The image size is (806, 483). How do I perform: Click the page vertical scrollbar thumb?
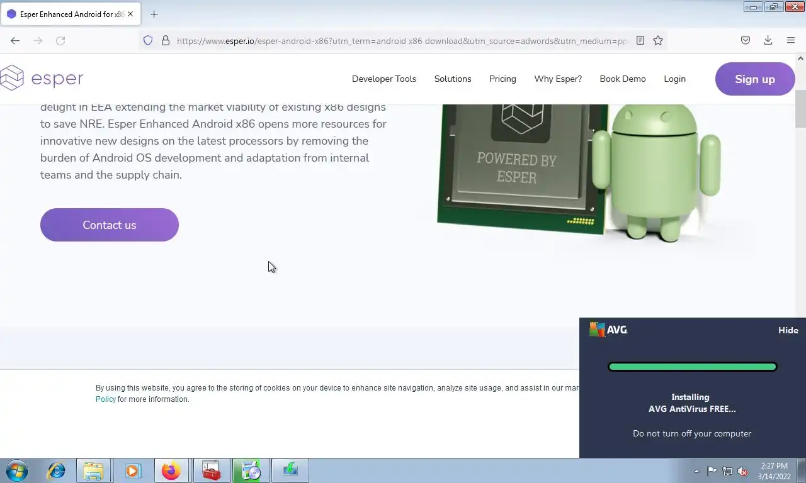tap(800, 108)
